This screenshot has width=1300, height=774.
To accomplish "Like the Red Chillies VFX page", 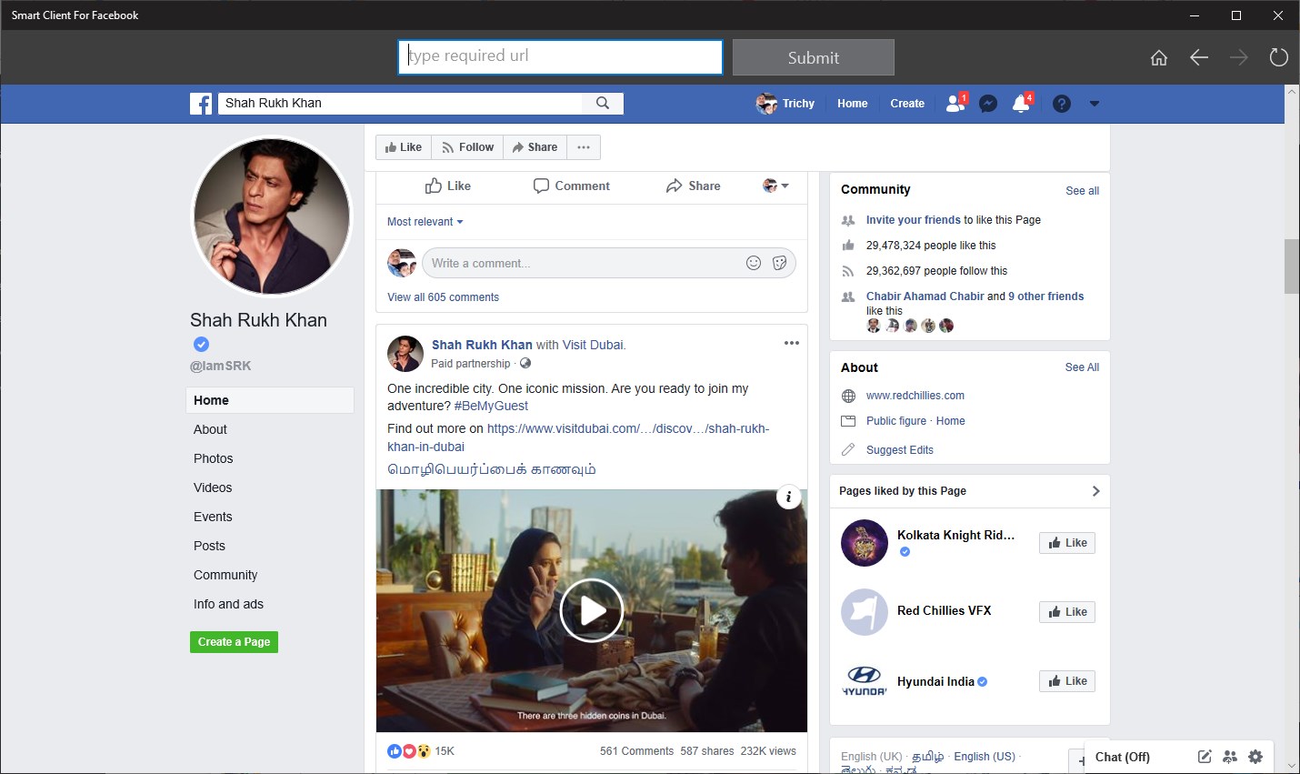I will pyautogui.click(x=1067, y=612).
